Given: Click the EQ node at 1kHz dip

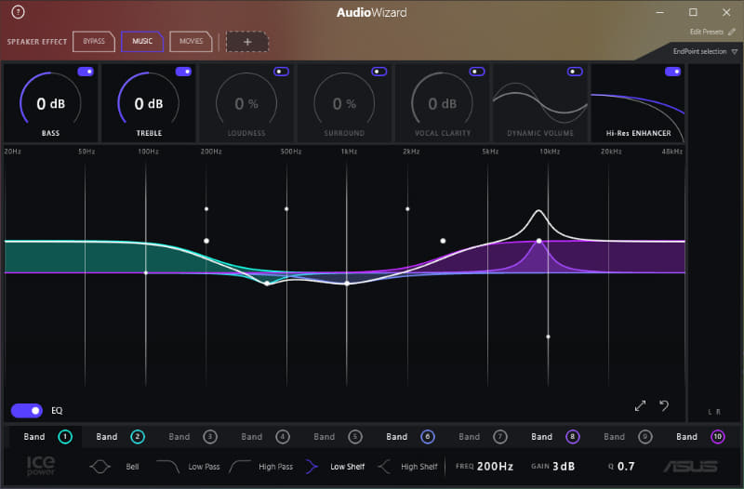Looking at the screenshot, I should point(347,284).
